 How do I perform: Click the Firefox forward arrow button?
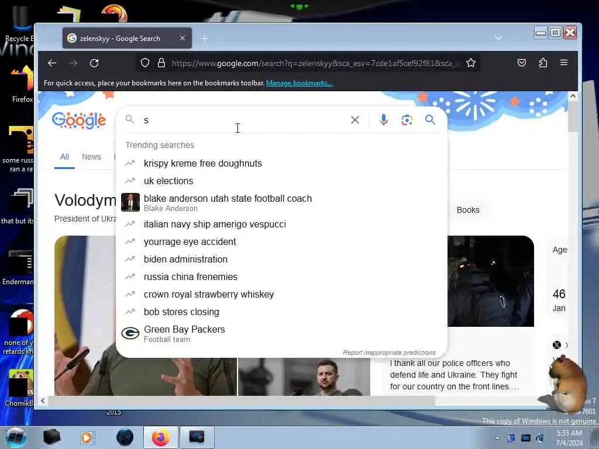73,63
